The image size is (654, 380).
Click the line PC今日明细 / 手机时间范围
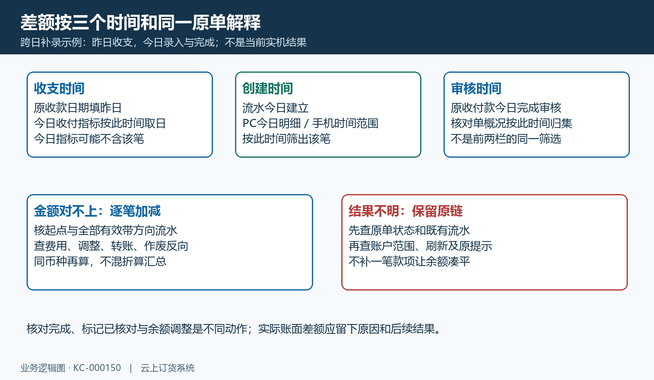(x=310, y=123)
